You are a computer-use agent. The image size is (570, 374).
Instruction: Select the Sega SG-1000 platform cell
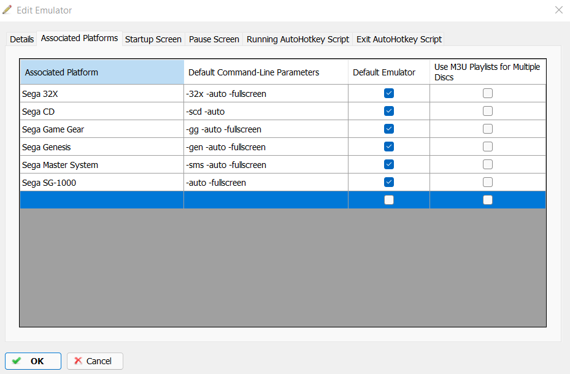point(102,183)
